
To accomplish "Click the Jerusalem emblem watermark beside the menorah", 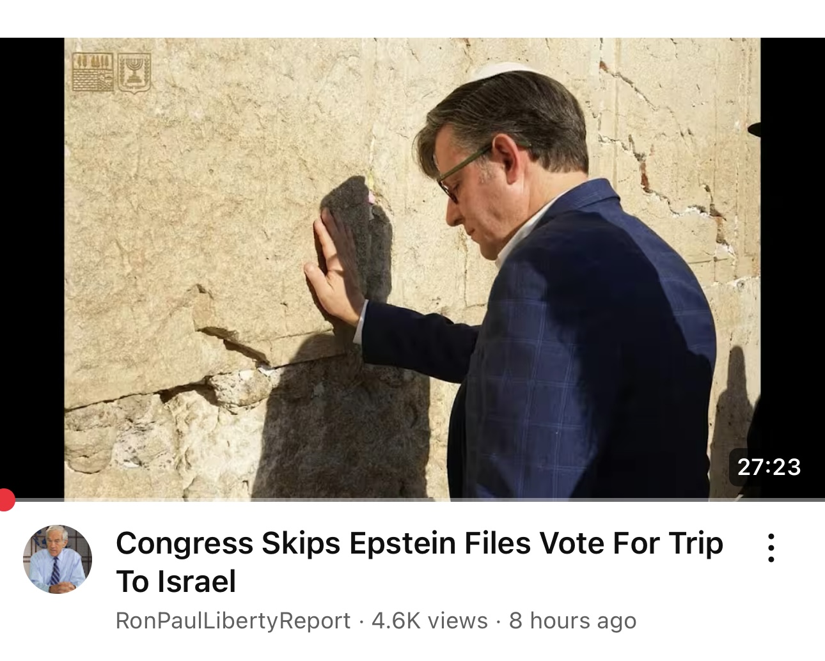I will (93, 72).
